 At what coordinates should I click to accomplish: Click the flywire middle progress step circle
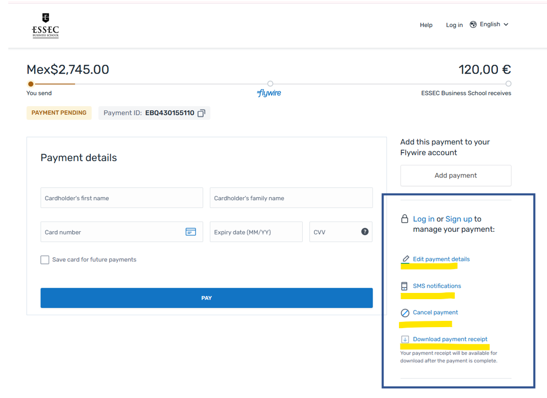tap(270, 84)
